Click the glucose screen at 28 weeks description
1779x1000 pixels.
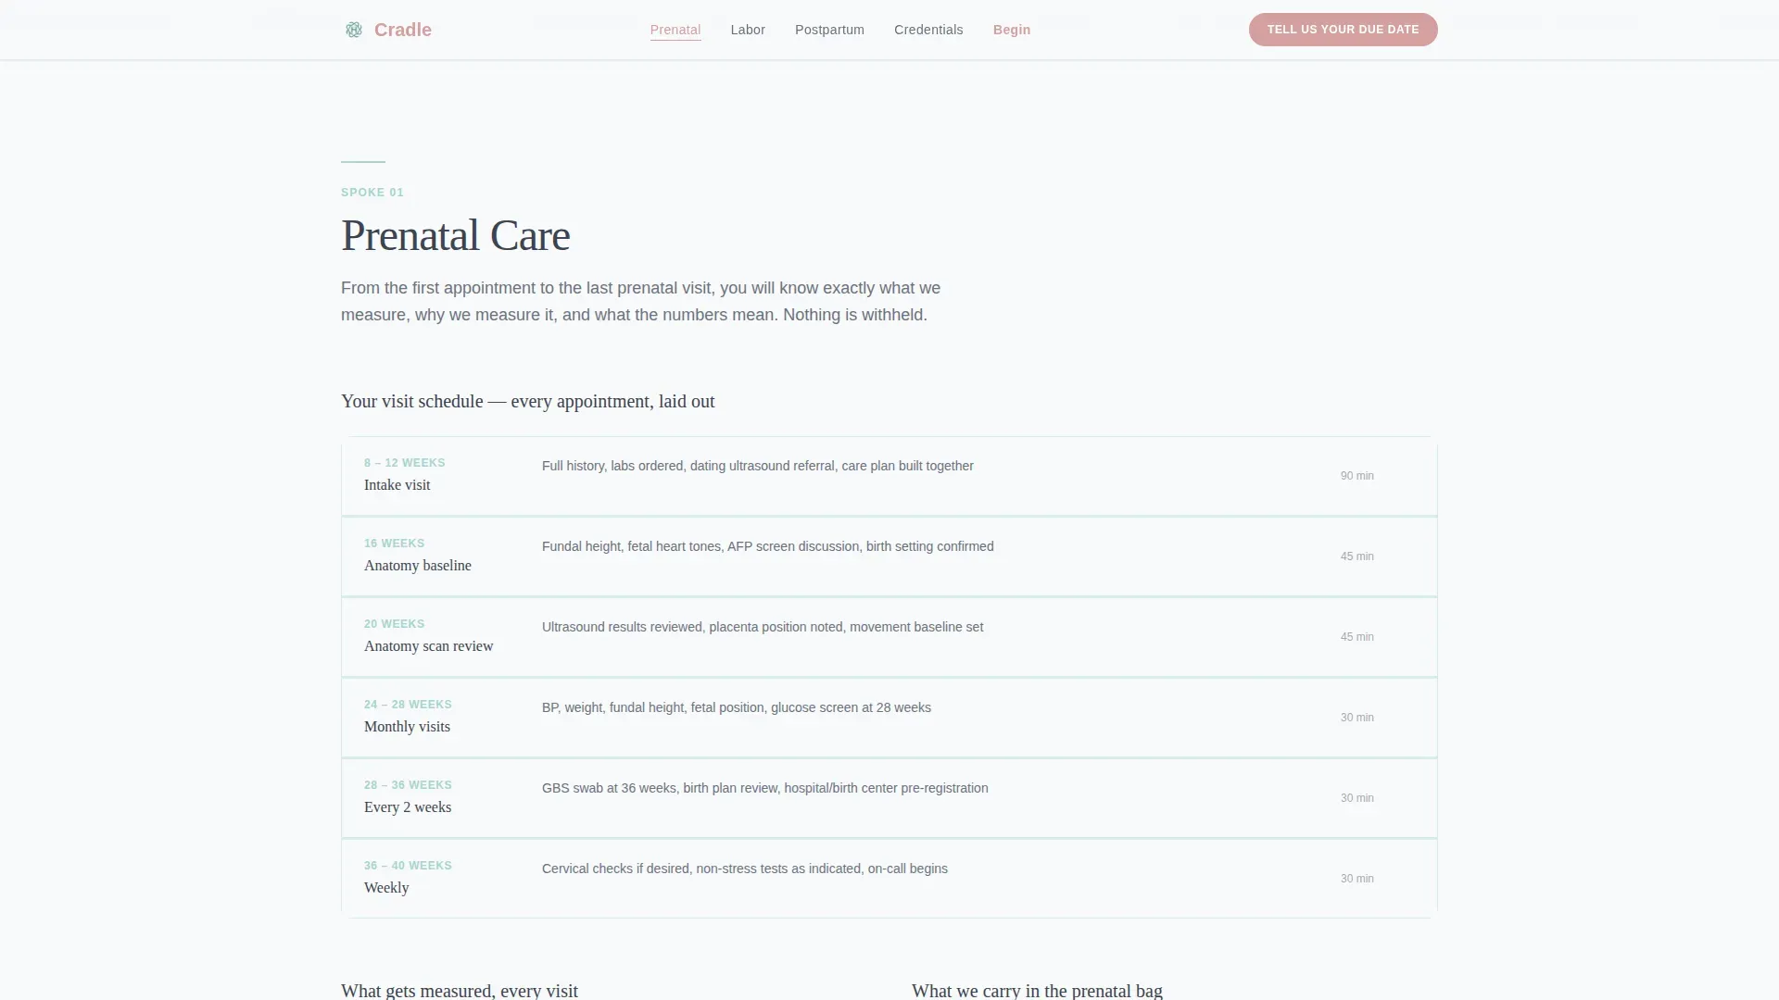[737, 707]
